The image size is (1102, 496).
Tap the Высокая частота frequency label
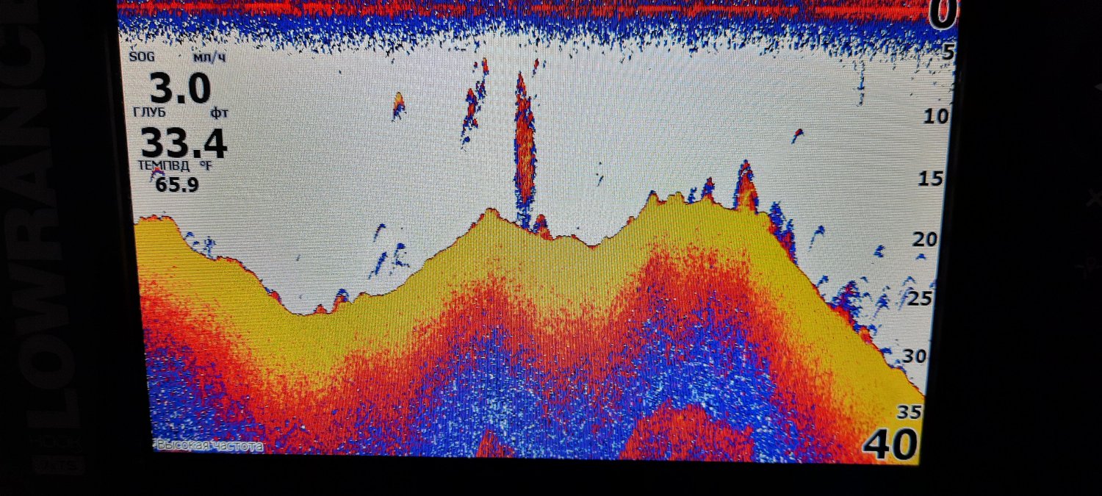[x=209, y=445]
